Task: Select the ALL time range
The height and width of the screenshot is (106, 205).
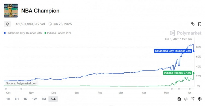Action: point(53,99)
